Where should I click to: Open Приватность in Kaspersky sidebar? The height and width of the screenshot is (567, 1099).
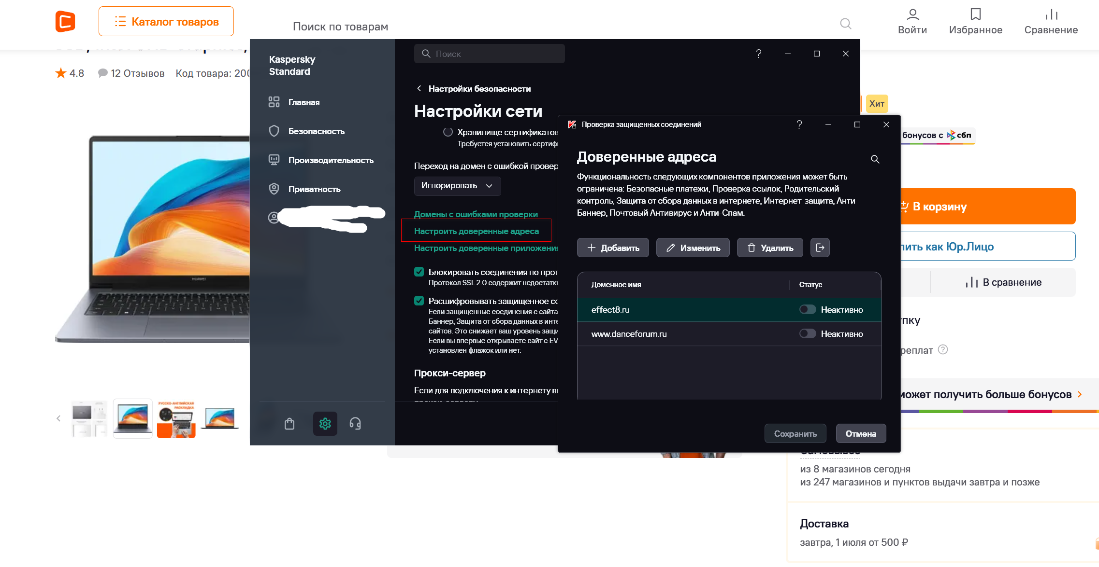pyautogui.click(x=305, y=189)
